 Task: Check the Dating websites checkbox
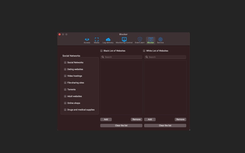(65, 69)
